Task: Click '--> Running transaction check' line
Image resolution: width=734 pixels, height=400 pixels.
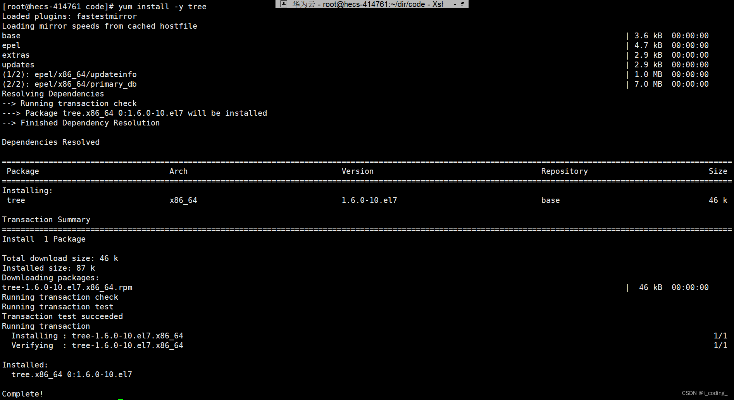Action: click(x=69, y=103)
